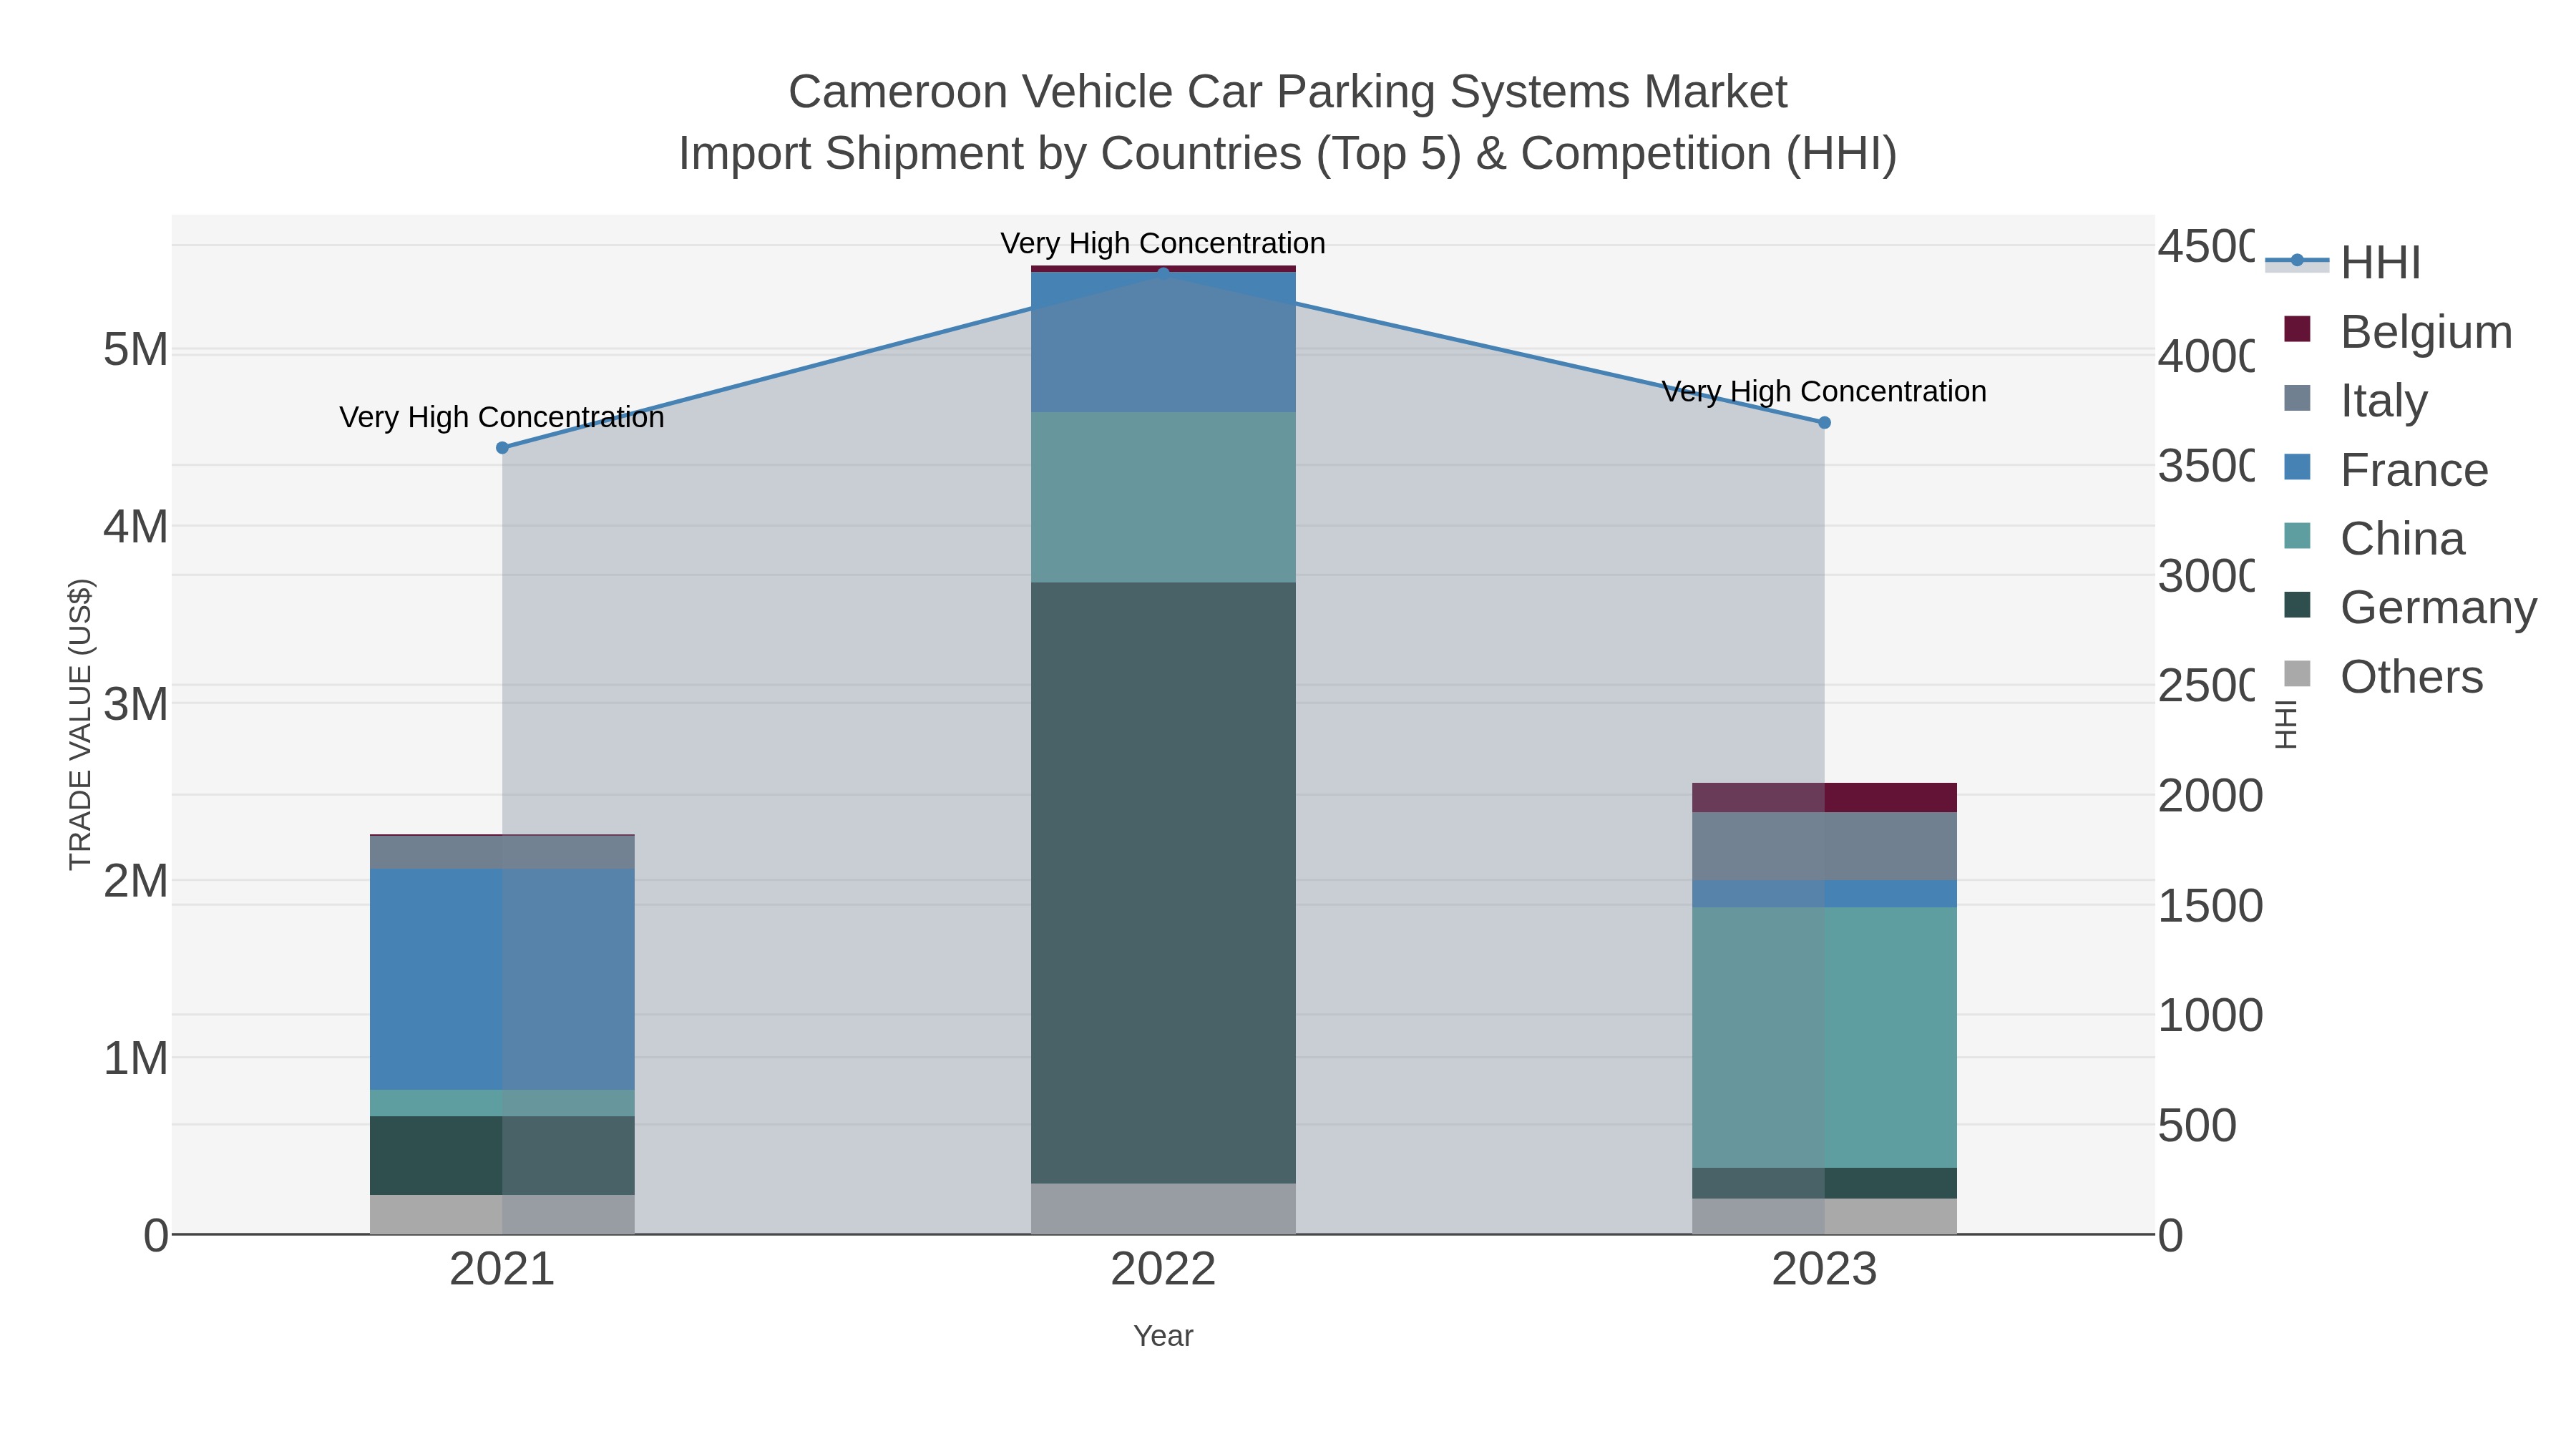This screenshot has height=1449, width=2576.
Task: Click the 4M y-axis tick label
Action: (x=136, y=527)
